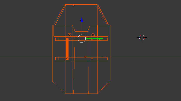Select the left circled origin point

[69, 35]
